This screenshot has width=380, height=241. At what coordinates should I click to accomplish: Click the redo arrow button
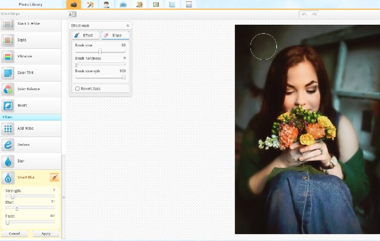(314, 14)
